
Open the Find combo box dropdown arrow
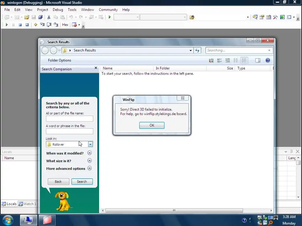click(248, 17)
